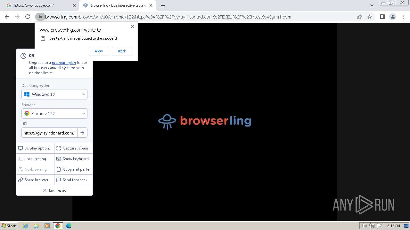
Task: Click Chrome icon in taskbar
Action: tap(58, 226)
